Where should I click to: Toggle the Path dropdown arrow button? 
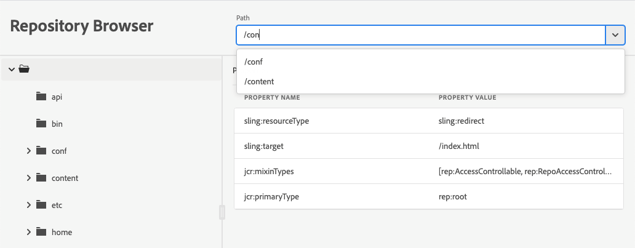pos(615,35)
